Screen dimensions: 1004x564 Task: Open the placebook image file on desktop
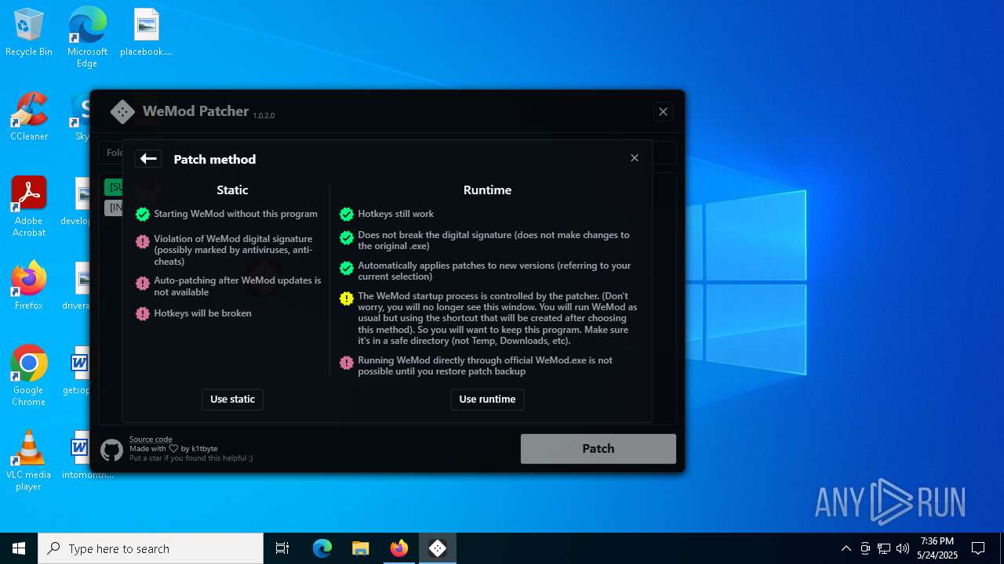(146, 33)
